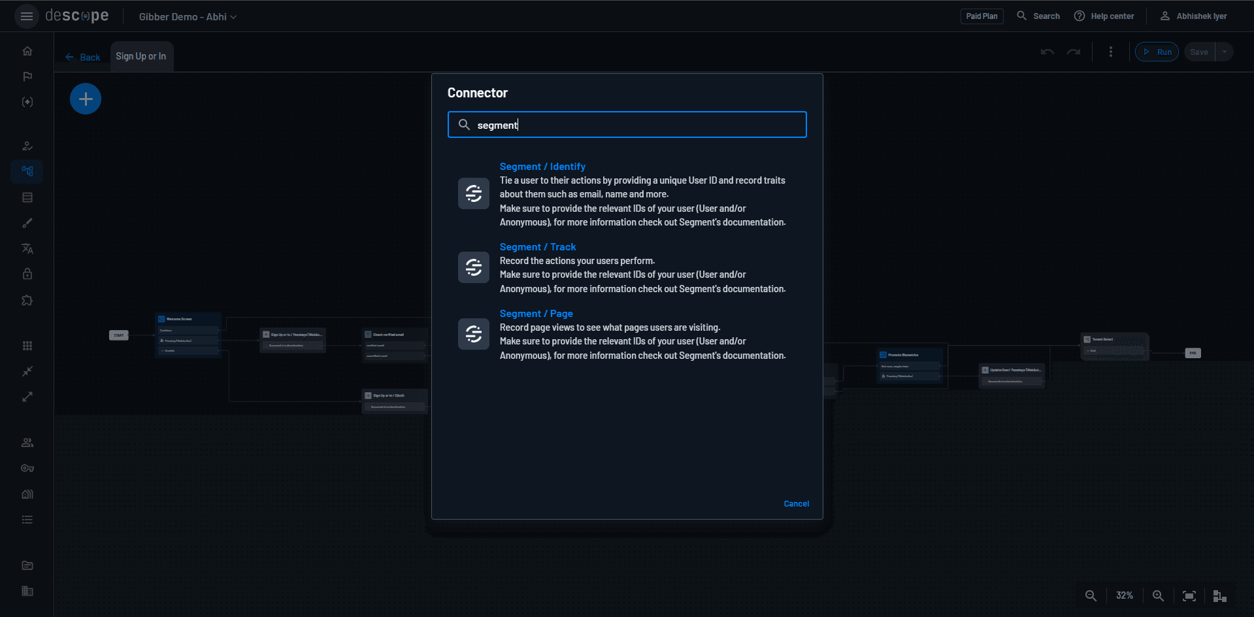Open the flag icon page in sidebar
1254x617 pixels.
[x=27, y=76]
